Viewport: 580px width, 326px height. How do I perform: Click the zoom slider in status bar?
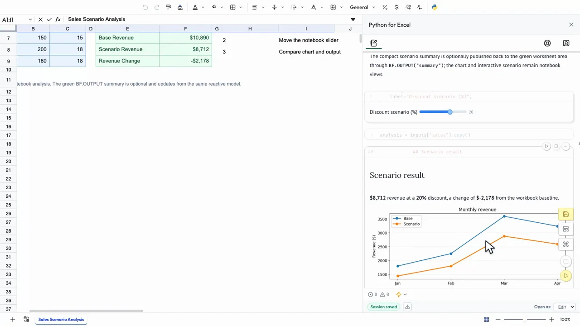click(525, 320)
